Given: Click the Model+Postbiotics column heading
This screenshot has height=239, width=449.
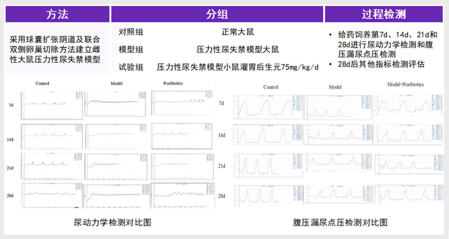Looking at the screenshot, I should coord(405,85).
